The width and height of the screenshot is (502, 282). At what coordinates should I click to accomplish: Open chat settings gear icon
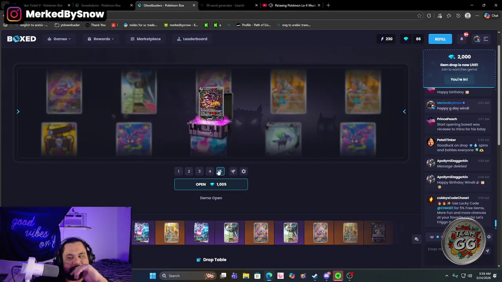489,237
